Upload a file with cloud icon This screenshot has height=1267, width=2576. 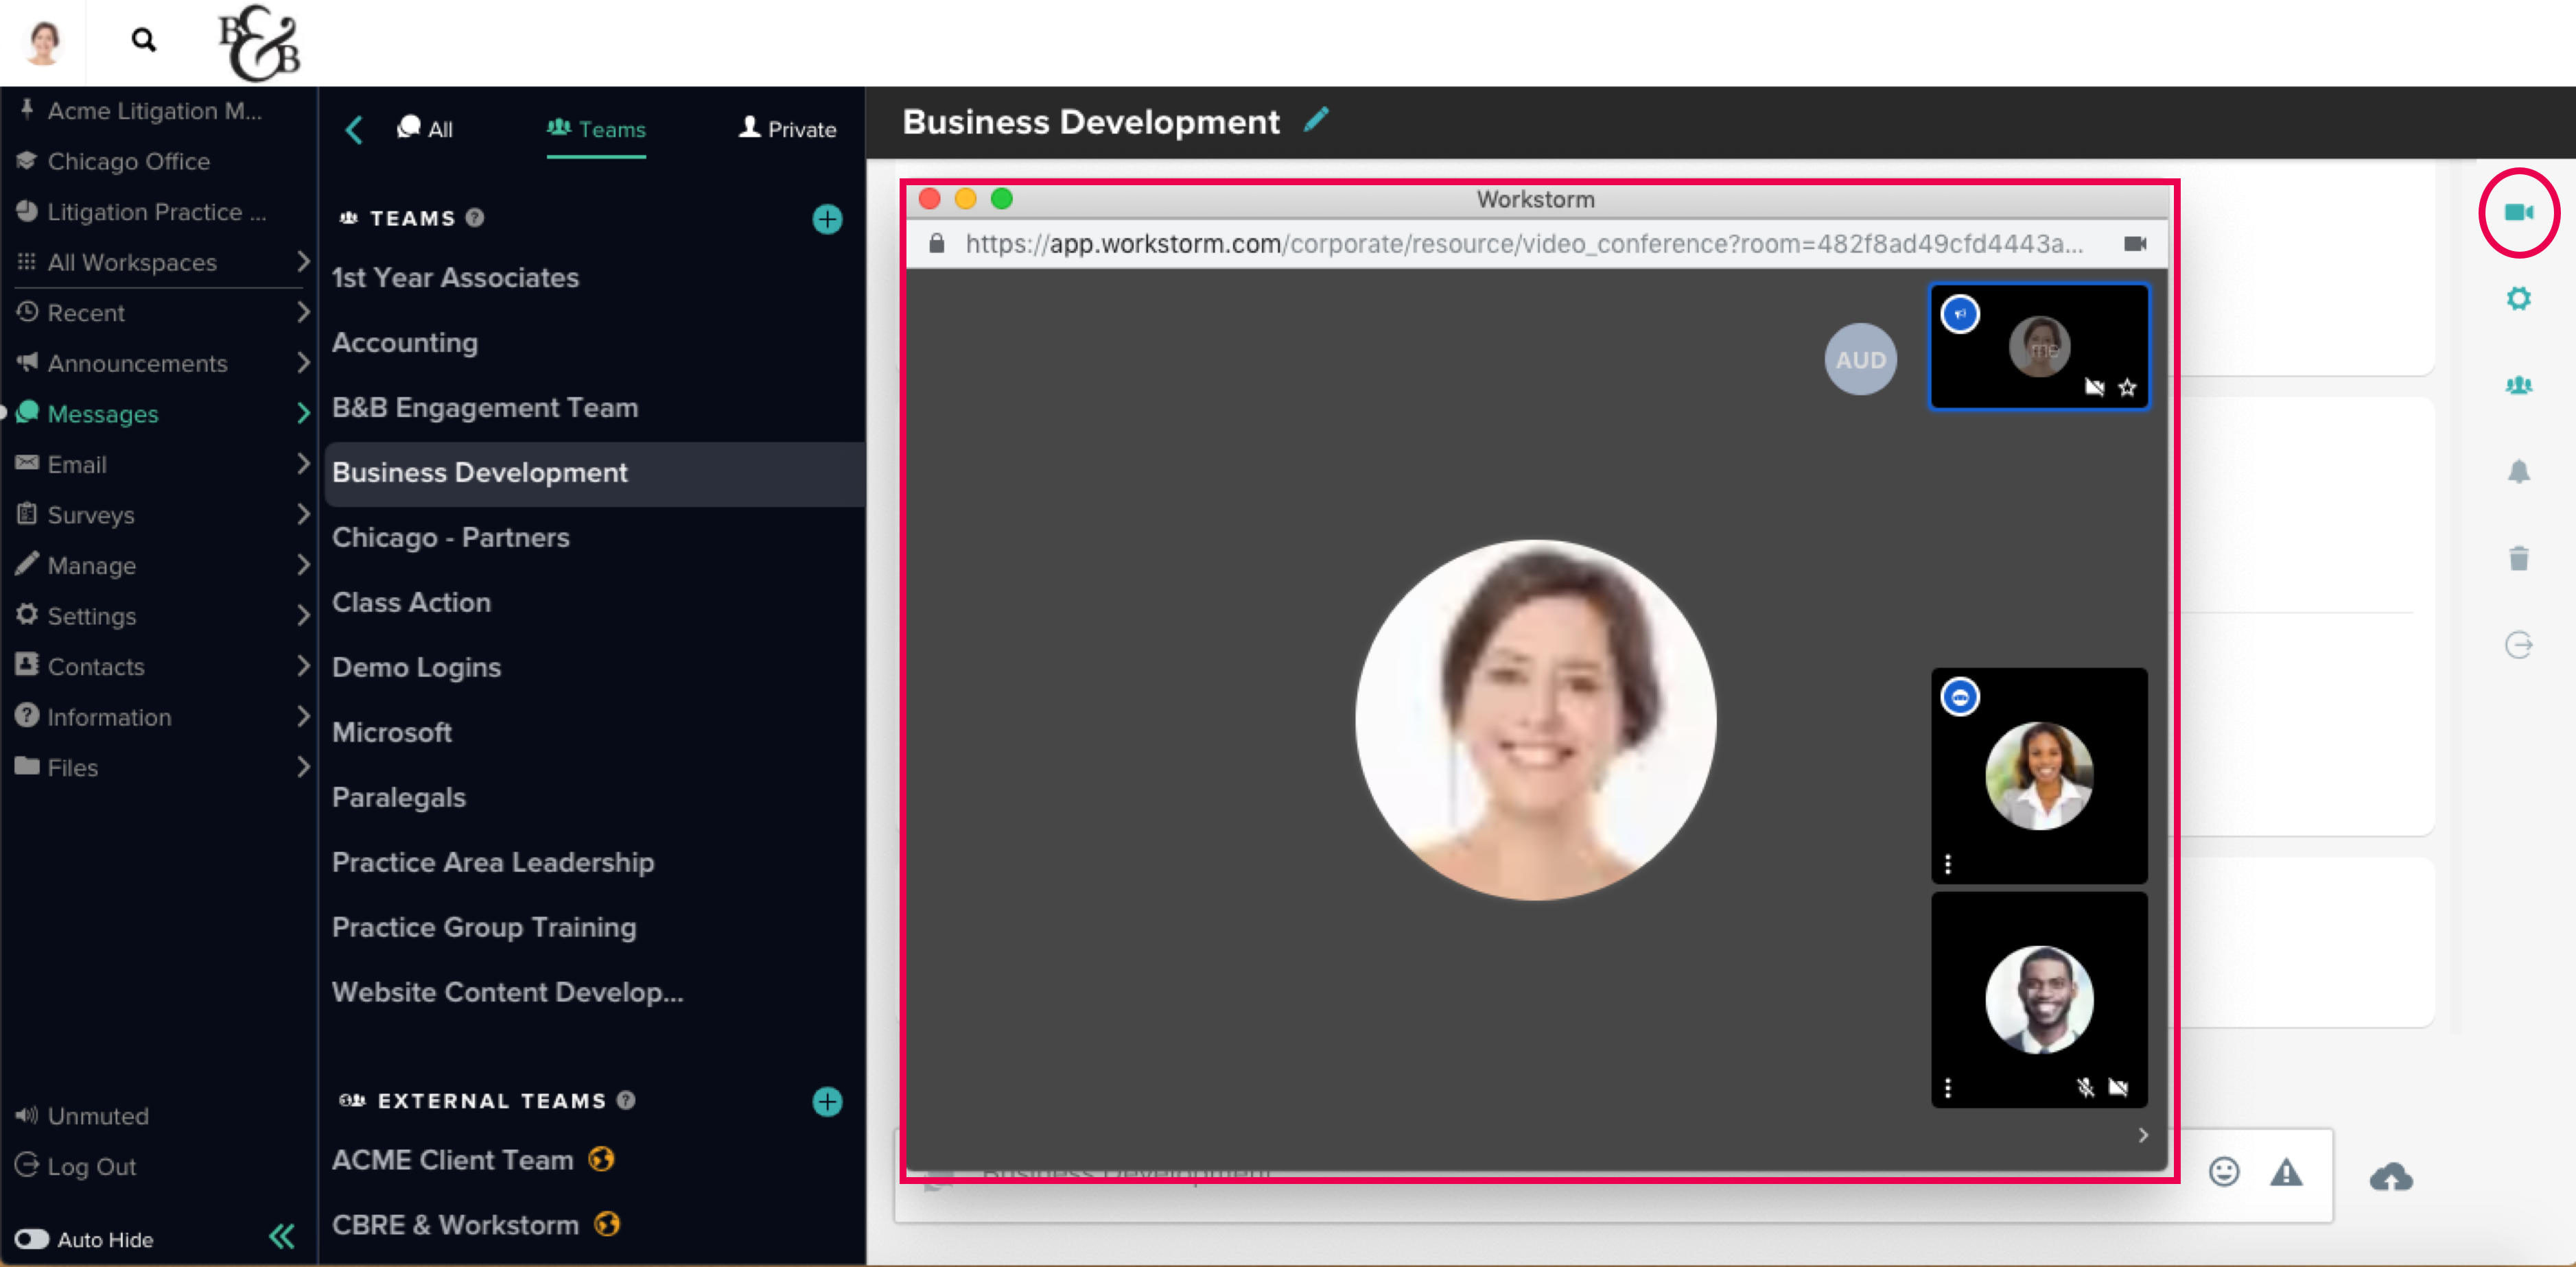tap(2391, 1176)
